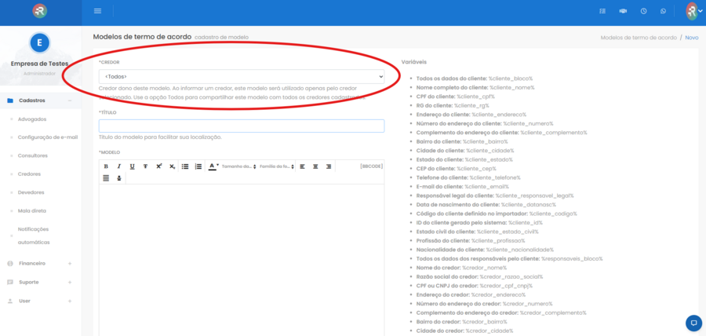Click the %cliente_telefone% variable text
The height and width of the screenshot is (336, 706).
(x=495, y=177)
